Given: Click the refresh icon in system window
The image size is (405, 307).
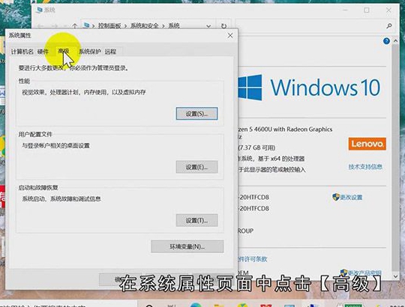Looking at the screenshot, I should tap(223, 25).
